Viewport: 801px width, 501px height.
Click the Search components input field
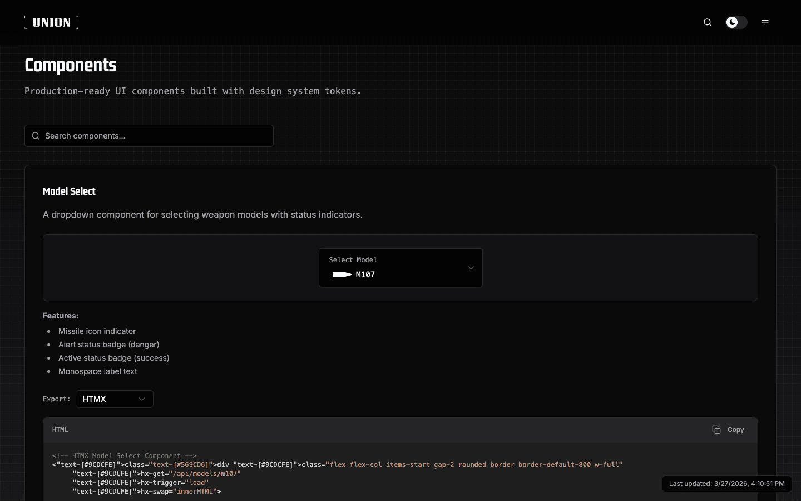156,136
